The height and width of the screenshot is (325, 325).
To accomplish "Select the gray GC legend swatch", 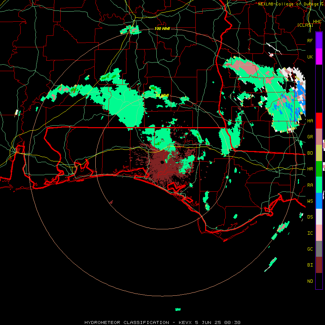I will (x=319, y=249).
